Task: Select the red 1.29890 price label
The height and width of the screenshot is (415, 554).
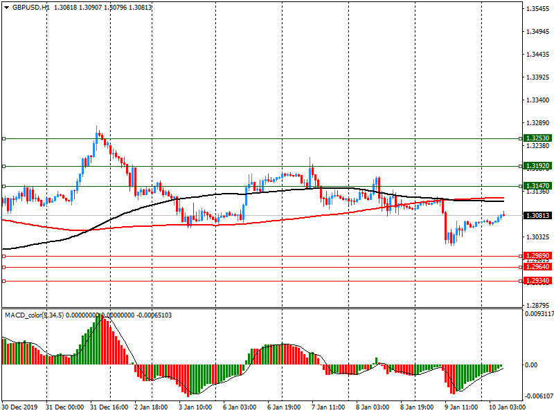Action: click(537, 256)
